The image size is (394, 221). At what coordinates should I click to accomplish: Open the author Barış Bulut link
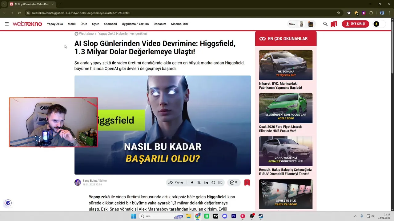(90, 181)
